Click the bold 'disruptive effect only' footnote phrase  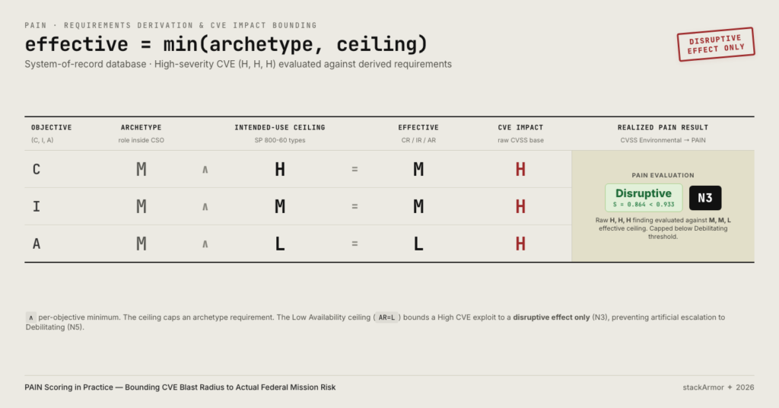pyautogui.click(x=551, y=317)
